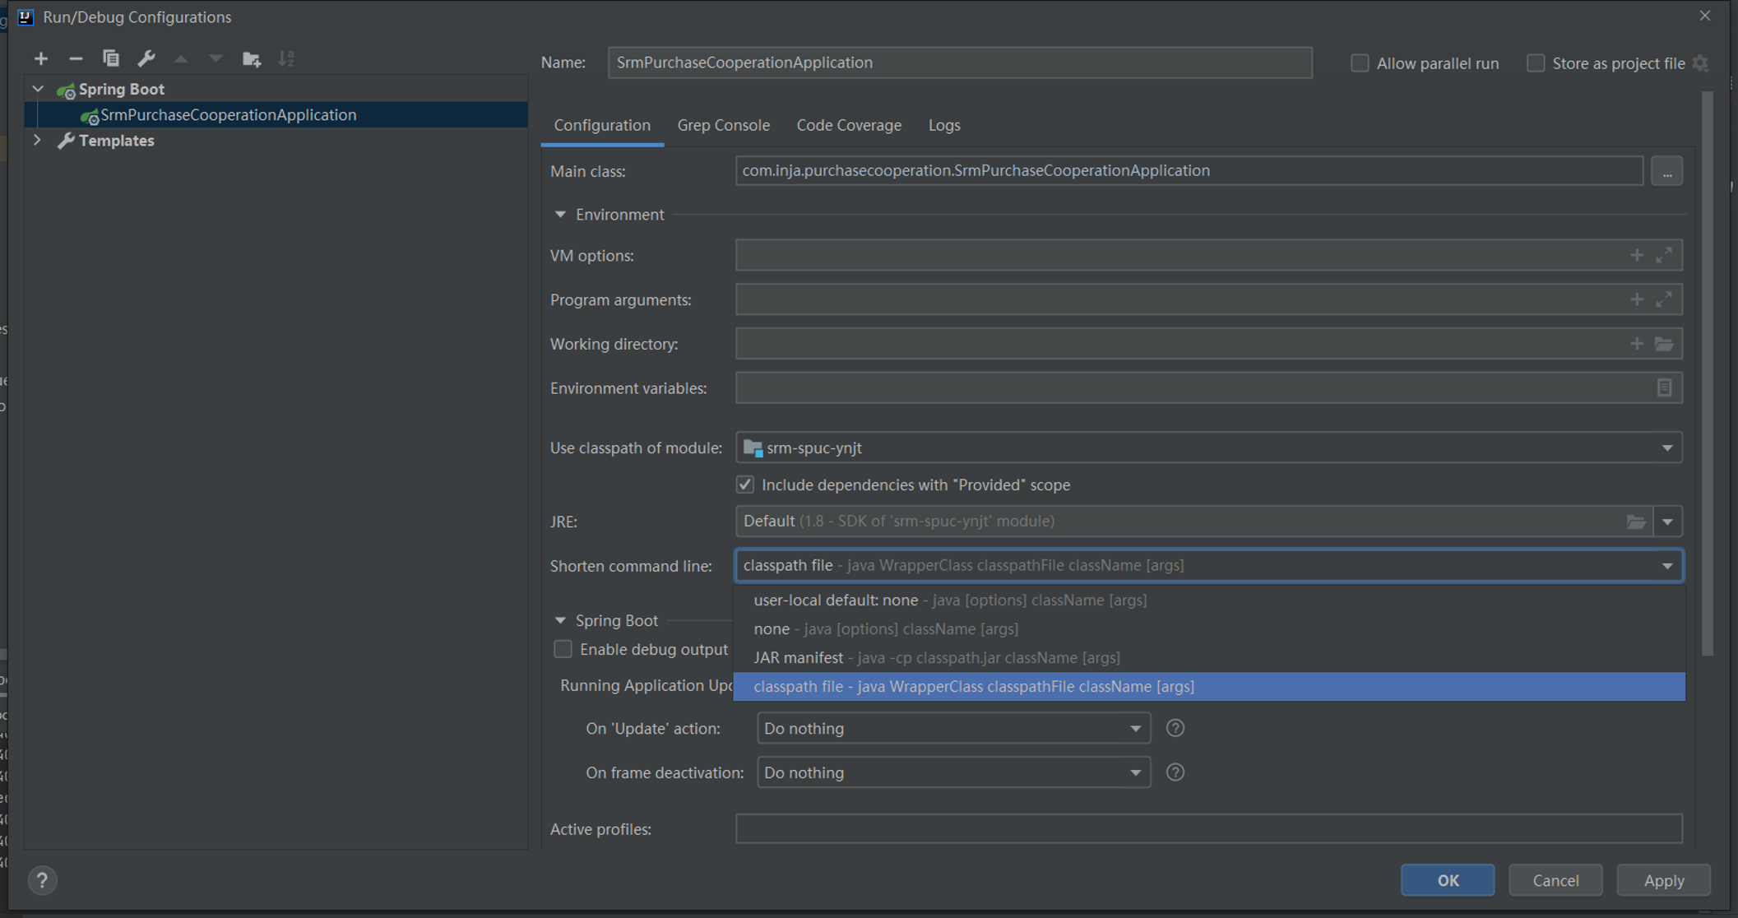
Task: Switch to Logs tab
Action: pos(944,125)
